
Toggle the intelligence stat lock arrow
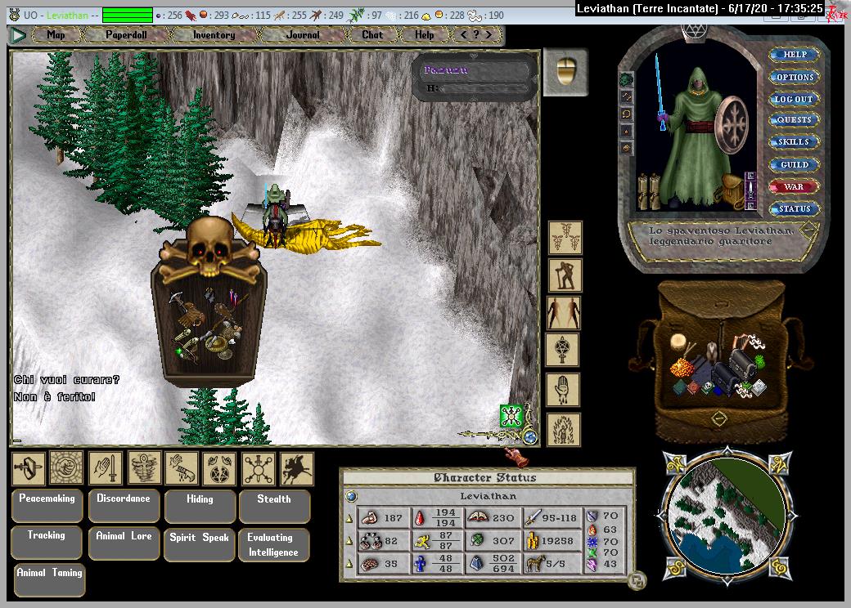[x=349, y=564]
